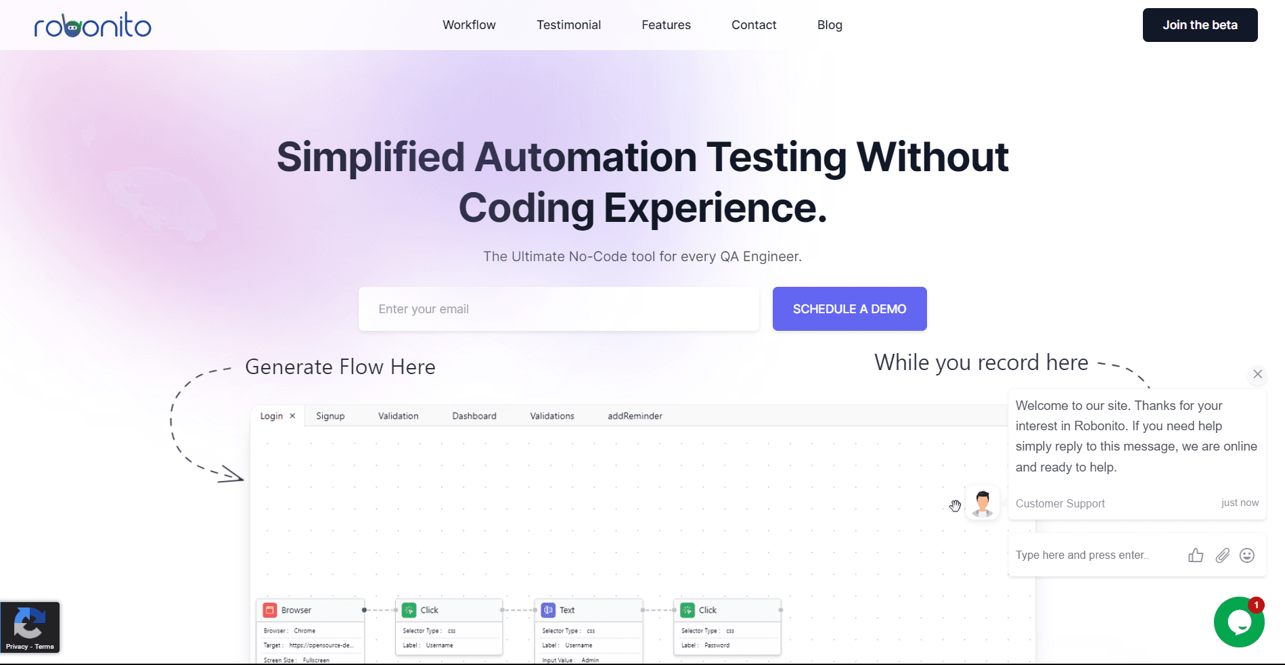This screenshot has height=665, width=1285.
Task: Go to the Testimonial section
Action: click(x=568, y=25)
